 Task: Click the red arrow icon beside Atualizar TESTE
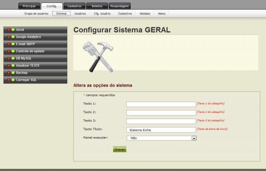click(9, 66)
